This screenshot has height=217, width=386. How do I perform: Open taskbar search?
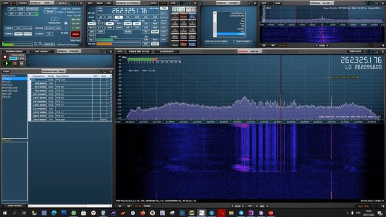(x=14, y=213)
